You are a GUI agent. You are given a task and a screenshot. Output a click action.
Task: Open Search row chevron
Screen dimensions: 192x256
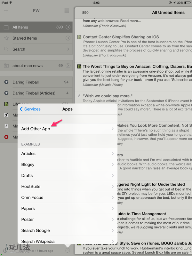68,49
